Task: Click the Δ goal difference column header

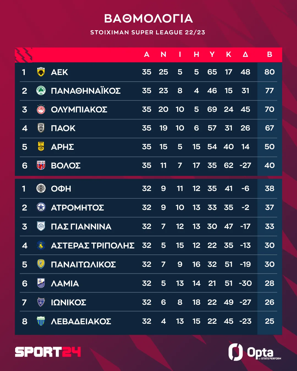Action: [245, 54]
